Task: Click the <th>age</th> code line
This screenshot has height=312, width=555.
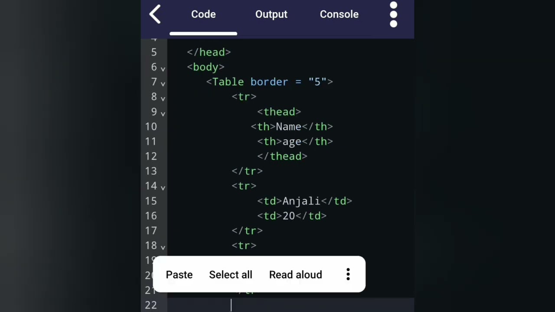Action: pyautogui.click(x=295, y=141)
